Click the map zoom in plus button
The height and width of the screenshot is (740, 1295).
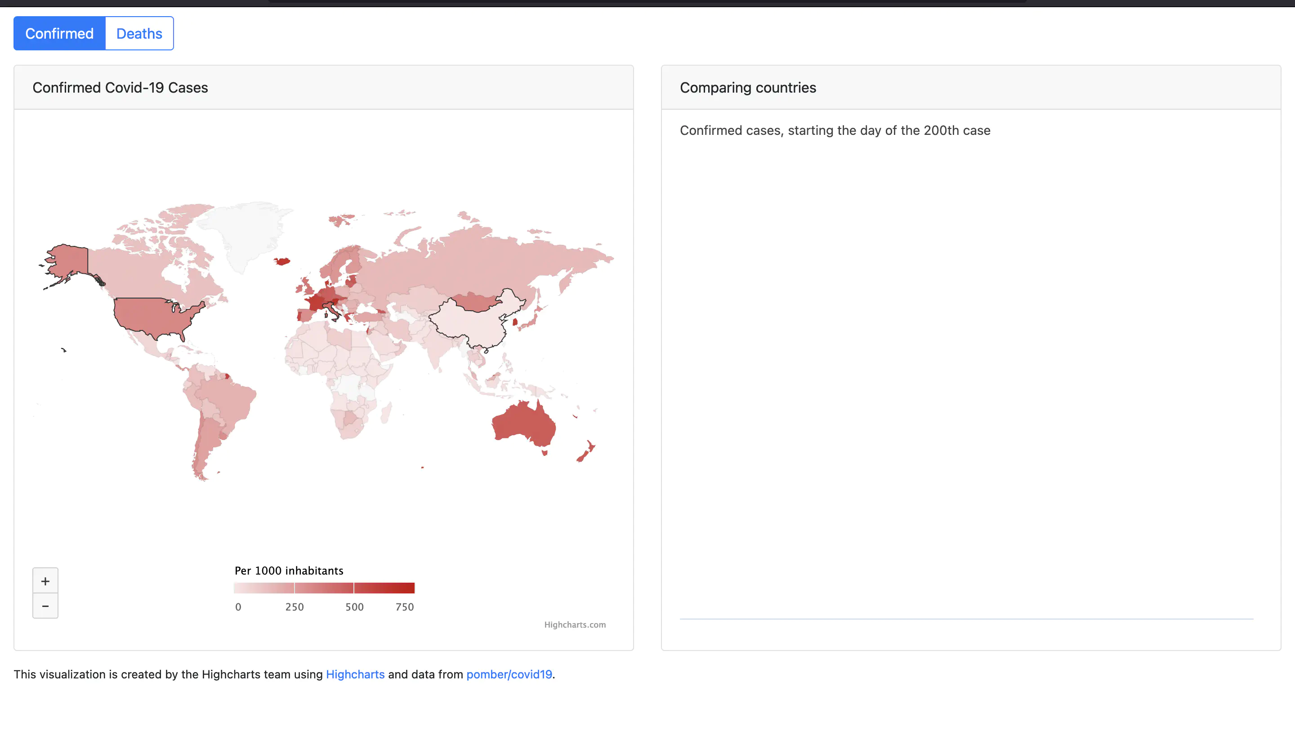pyautogui.click(x=45, y=581)
